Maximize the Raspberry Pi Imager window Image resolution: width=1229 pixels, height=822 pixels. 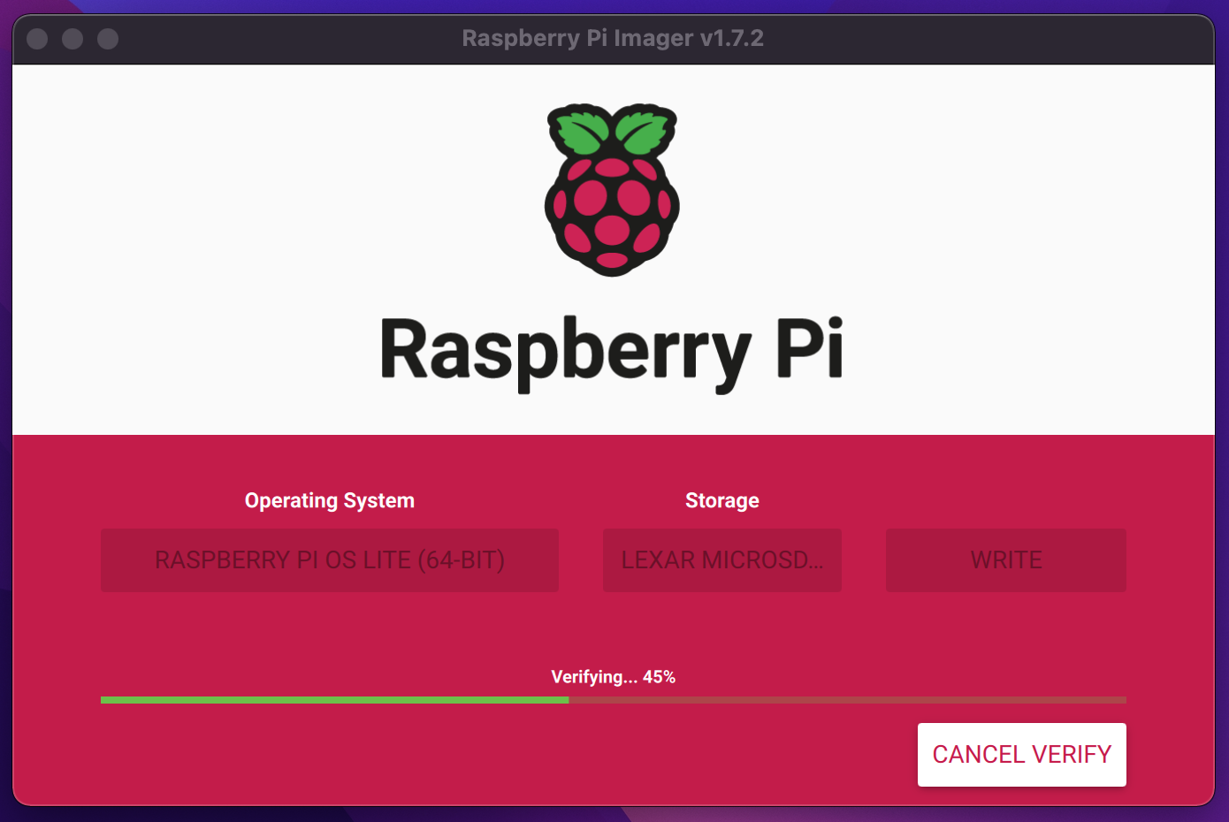pyautogui.click(x=108, y=39)
